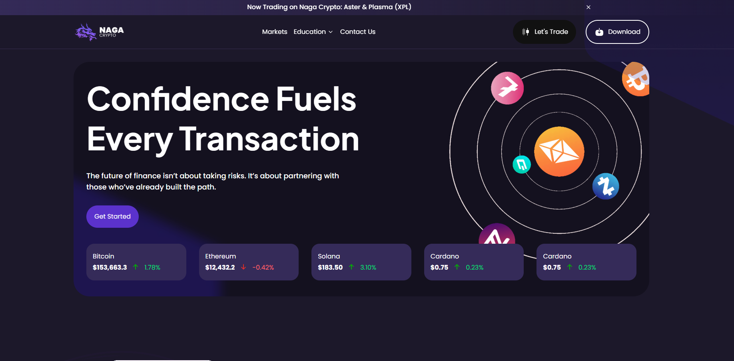734x361 pixels.
Task: Click the pink arrow coin icon in orbit
Action: tap(507, 88)
